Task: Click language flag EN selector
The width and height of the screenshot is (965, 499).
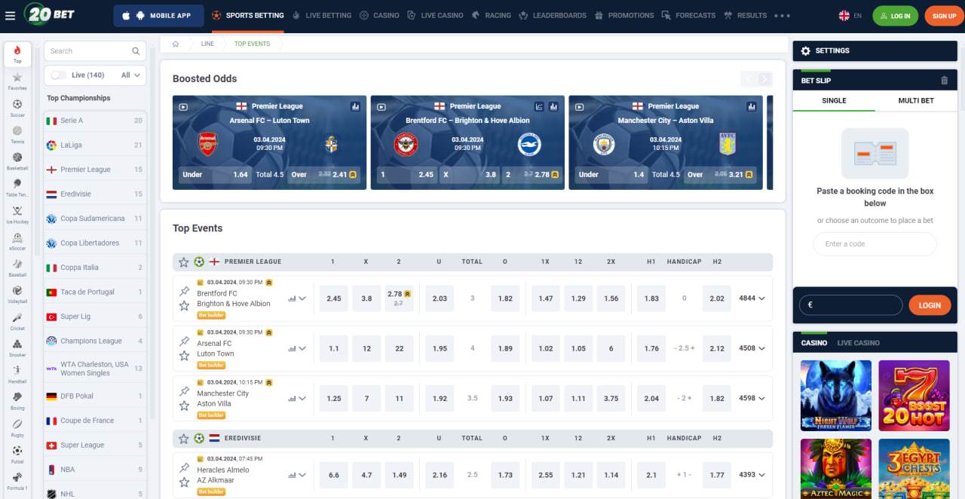Action: [x=850, y=15]
